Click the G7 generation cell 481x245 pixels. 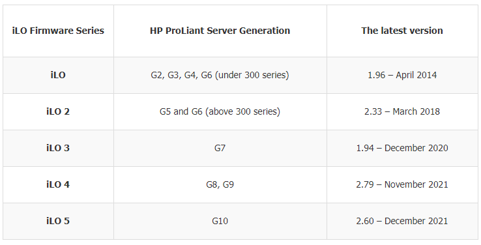click(x=220, y=148)
